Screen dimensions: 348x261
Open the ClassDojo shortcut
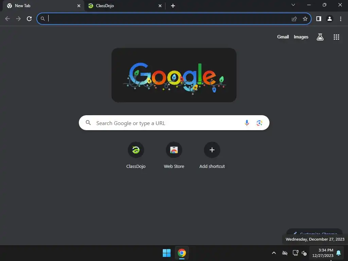[x=136, y=155]
